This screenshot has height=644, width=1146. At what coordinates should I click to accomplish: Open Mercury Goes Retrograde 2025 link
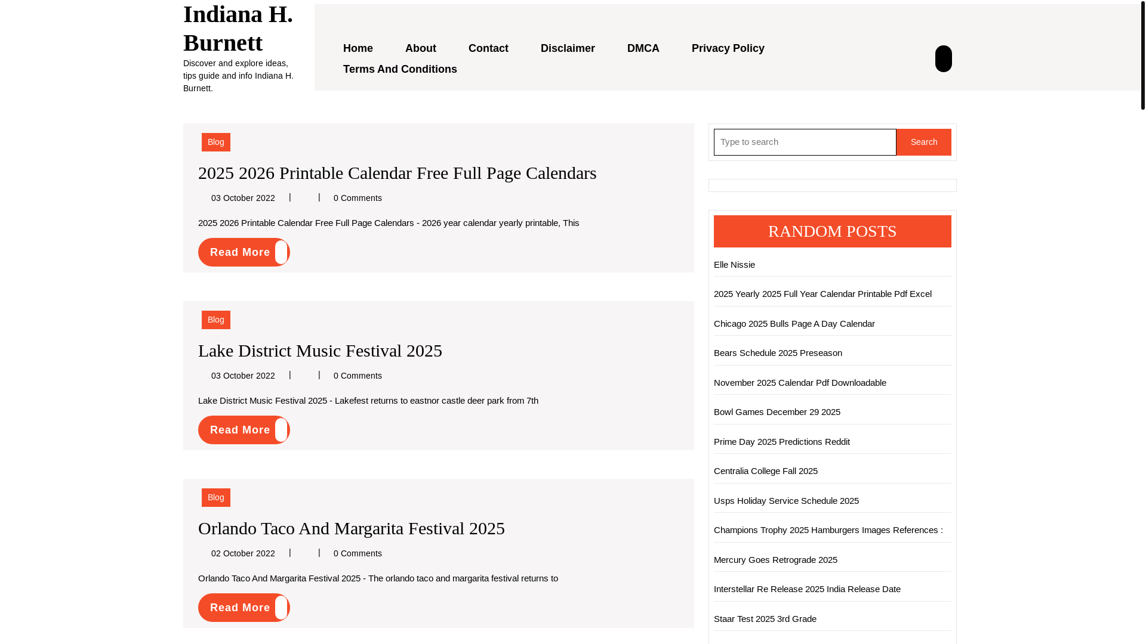pos(775,560)
